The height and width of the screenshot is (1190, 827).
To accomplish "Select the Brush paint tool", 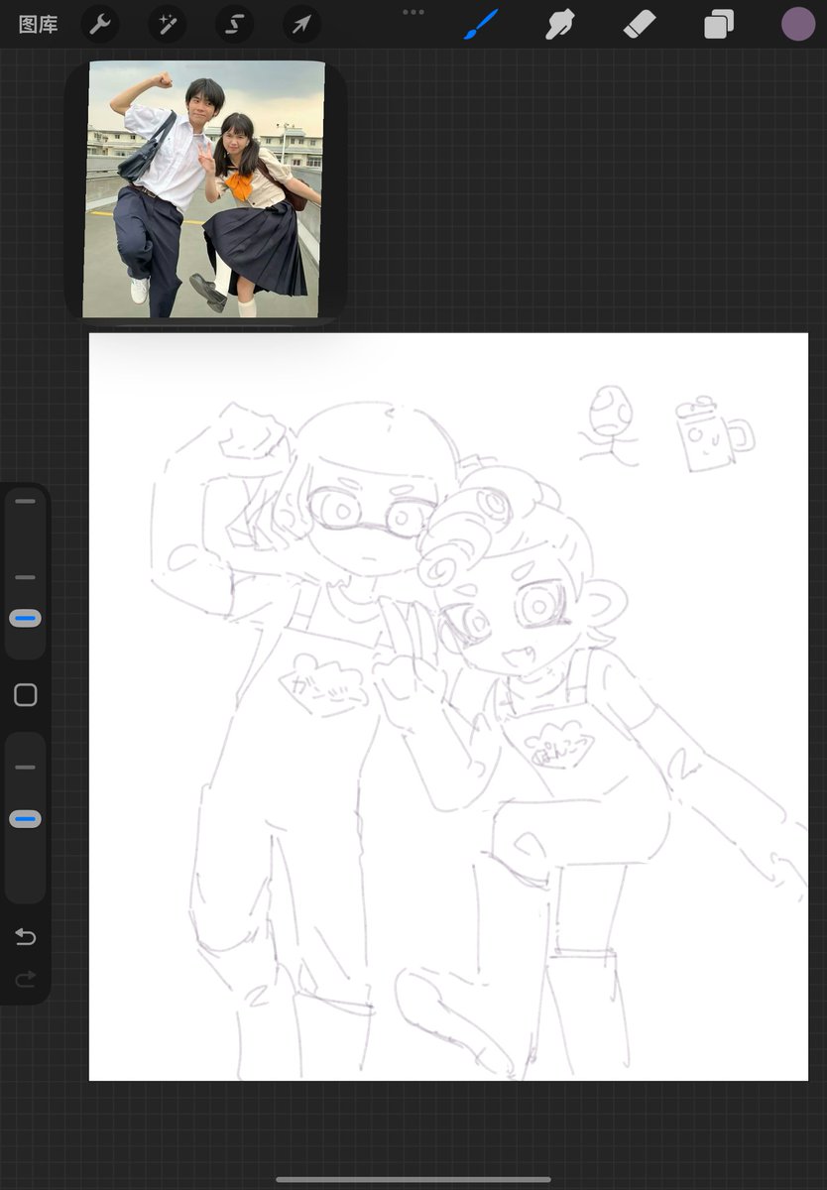I will [x=482, y=24].
